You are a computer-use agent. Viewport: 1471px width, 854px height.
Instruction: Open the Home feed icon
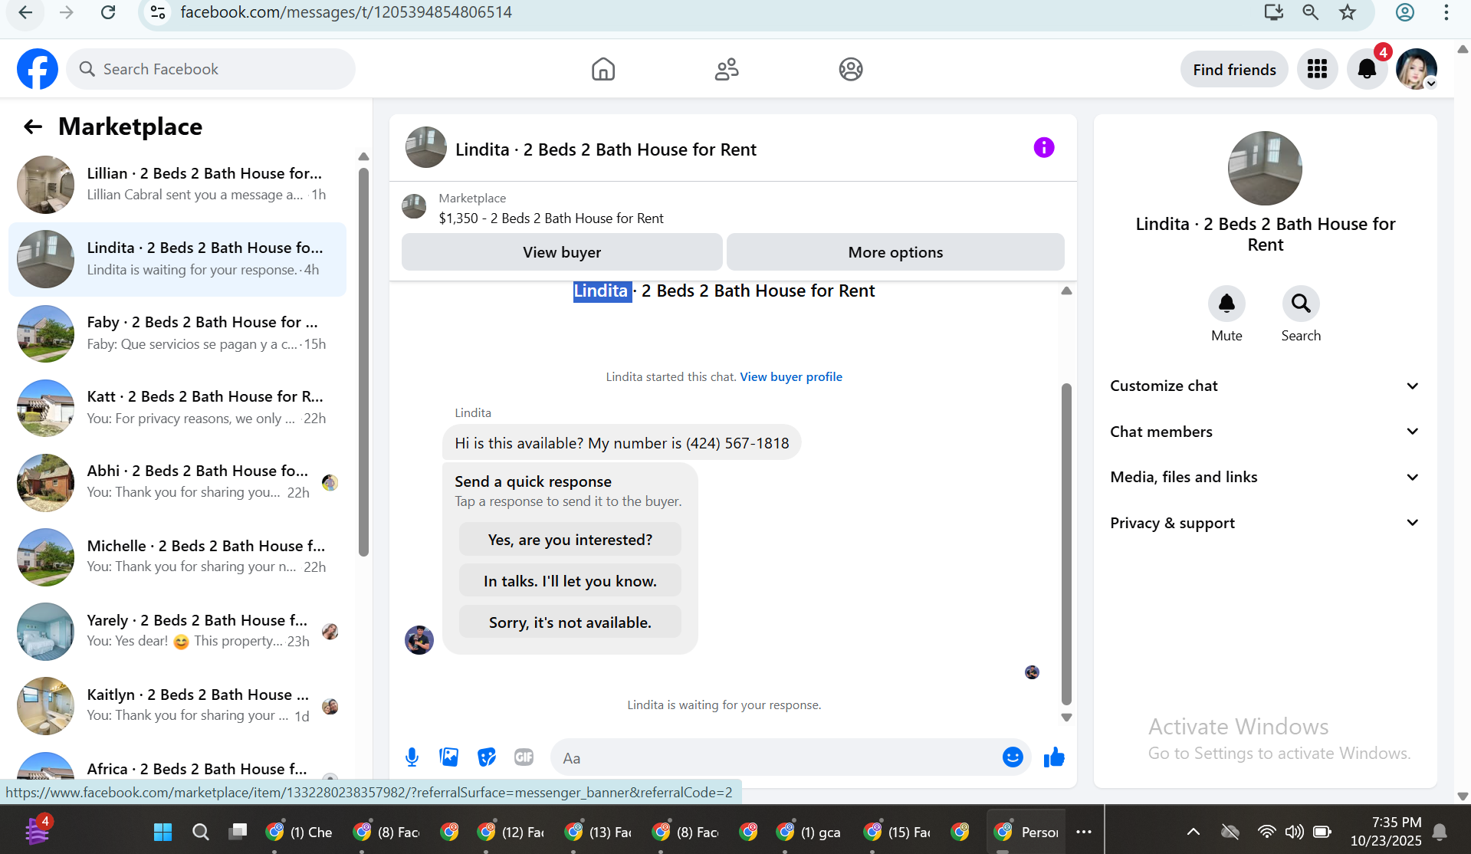[x=603, y=69]
